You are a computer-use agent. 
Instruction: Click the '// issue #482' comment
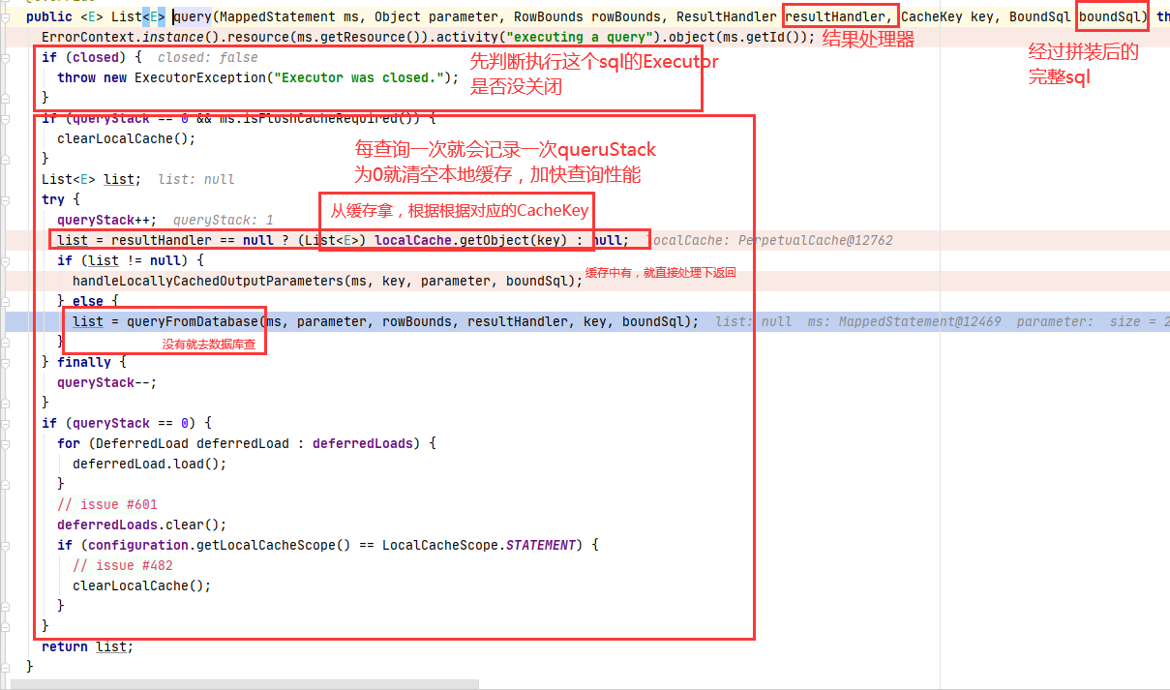click(123, 565)
